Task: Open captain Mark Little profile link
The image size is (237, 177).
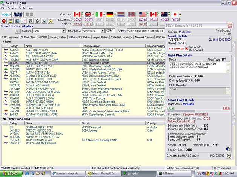Action: tap(185, 32)
